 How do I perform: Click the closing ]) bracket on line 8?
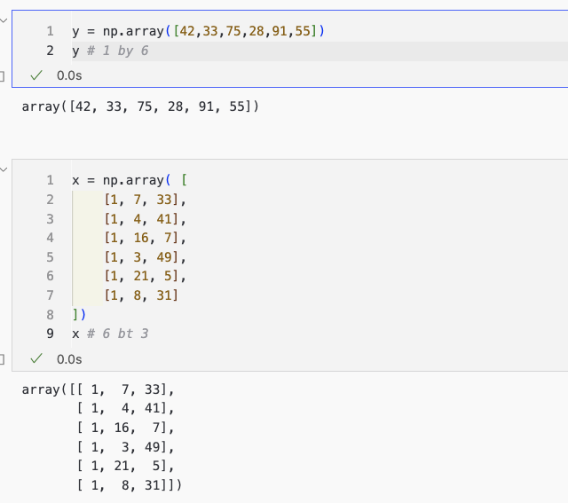(x=79, y=314)
